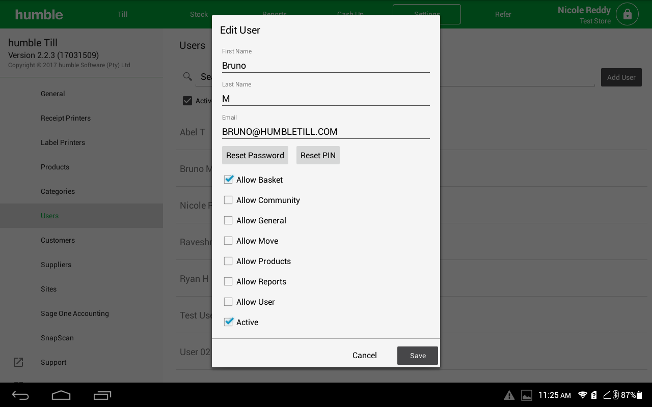Open the Stock tab

click(199, 14)
